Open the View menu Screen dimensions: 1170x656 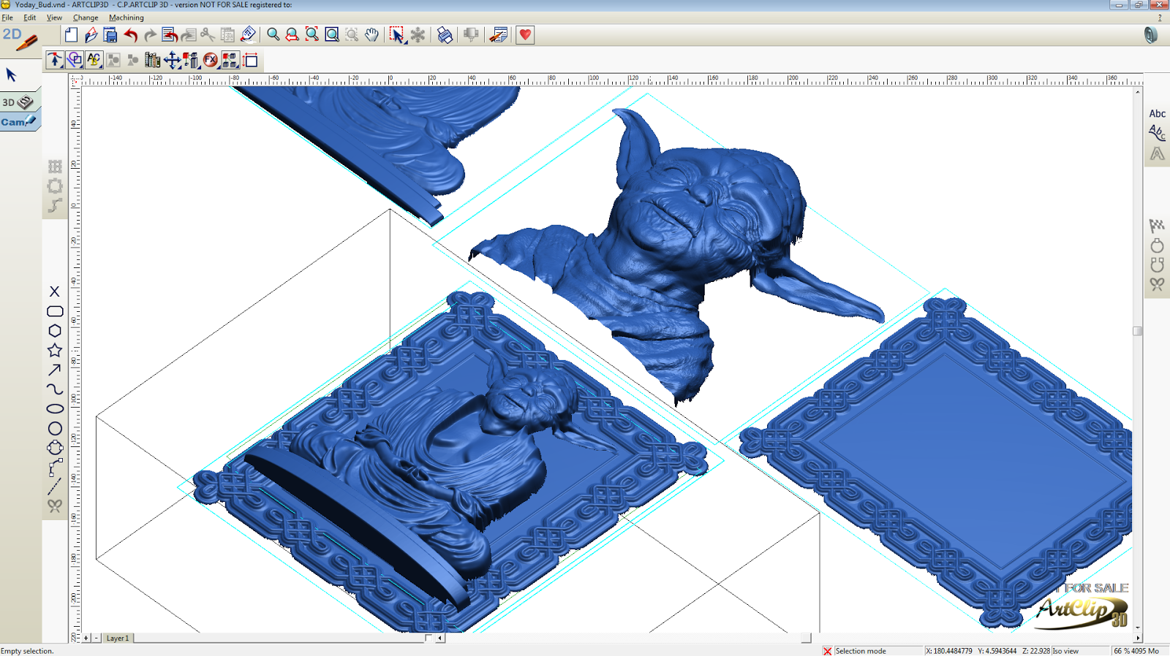click(x=54, y=18)
